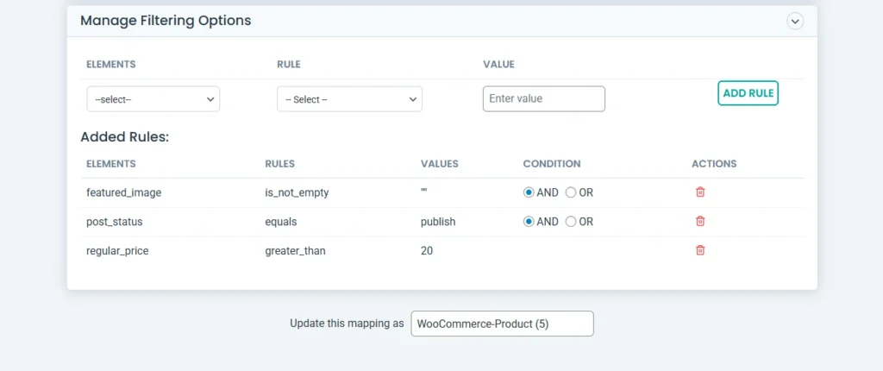Delete the featured_image rule
This screenshot has height=371, width=883.
(700, 192)
